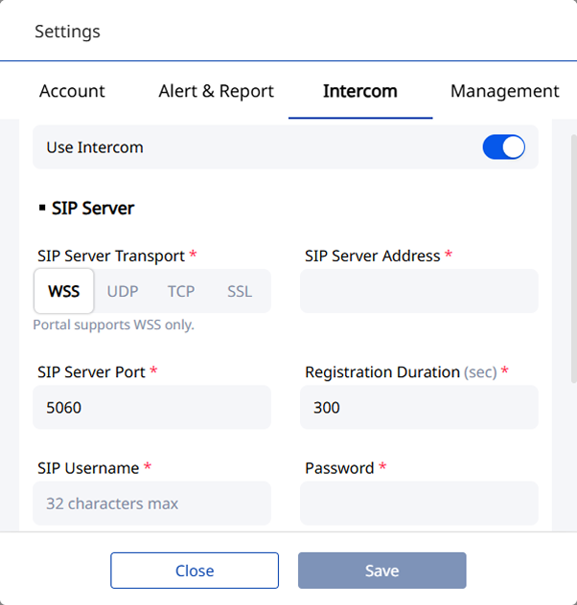Set SIP transport to SSL
Image resolution: width=577 pixels, height=605 pixels.
(240, 291)
